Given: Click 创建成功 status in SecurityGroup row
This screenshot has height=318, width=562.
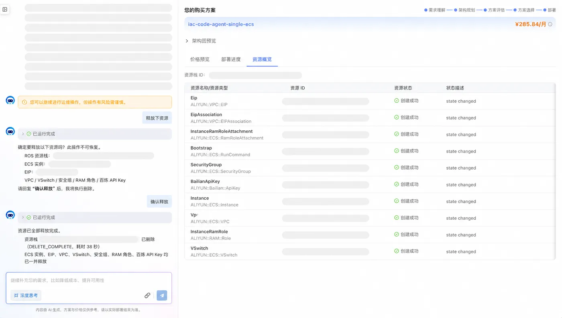Looking at the screenshot, I should tap(409, 168).
